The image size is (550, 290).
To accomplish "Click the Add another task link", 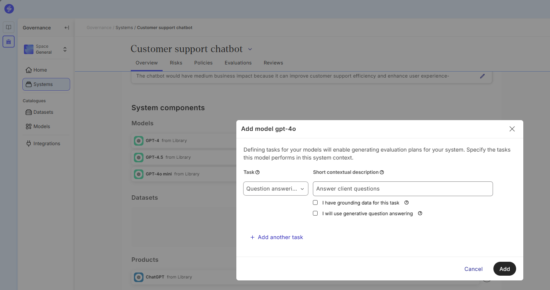I will coord(277,237).
